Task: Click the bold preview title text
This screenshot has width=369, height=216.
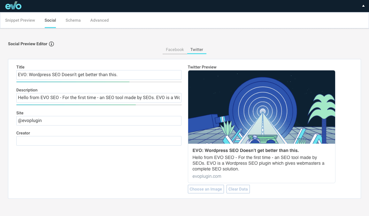Action: [245, 150]
